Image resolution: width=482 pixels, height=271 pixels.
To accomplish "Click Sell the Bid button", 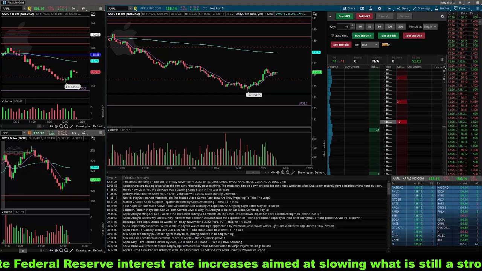I will 341,45.
